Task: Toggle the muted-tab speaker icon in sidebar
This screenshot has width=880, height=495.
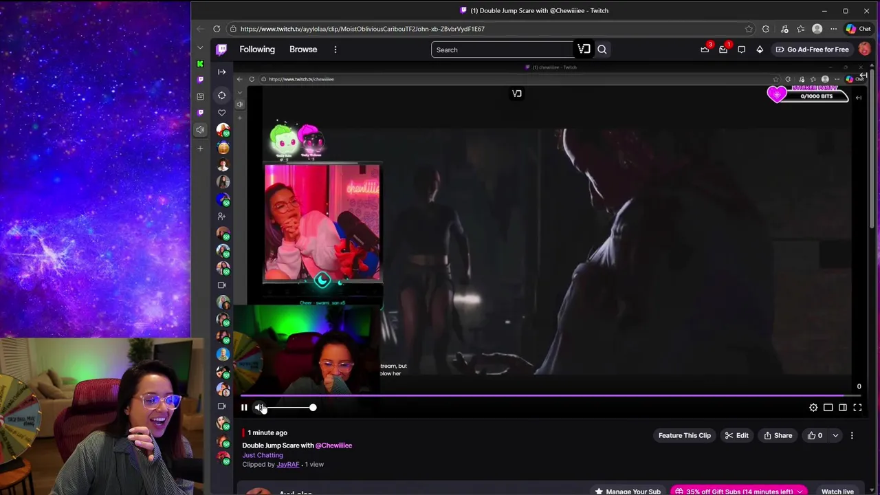Action: (x=200, y=130)
